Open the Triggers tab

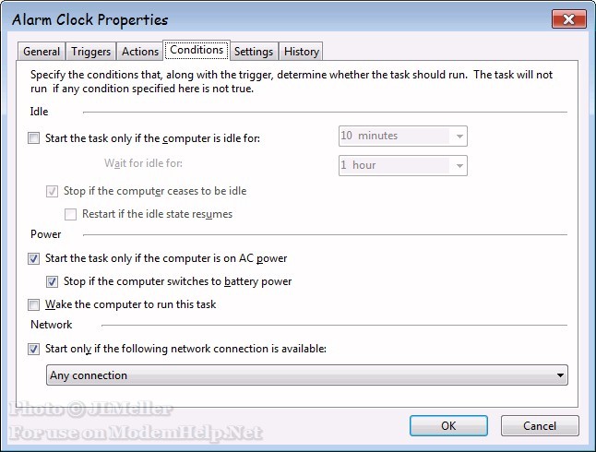click(x=90, y=52)
